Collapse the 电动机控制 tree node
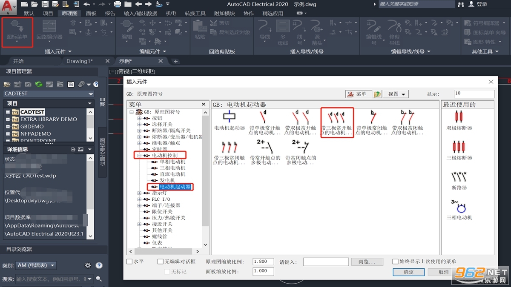Image resolution: width=511 pixels, height=287 pixels. 139,156
